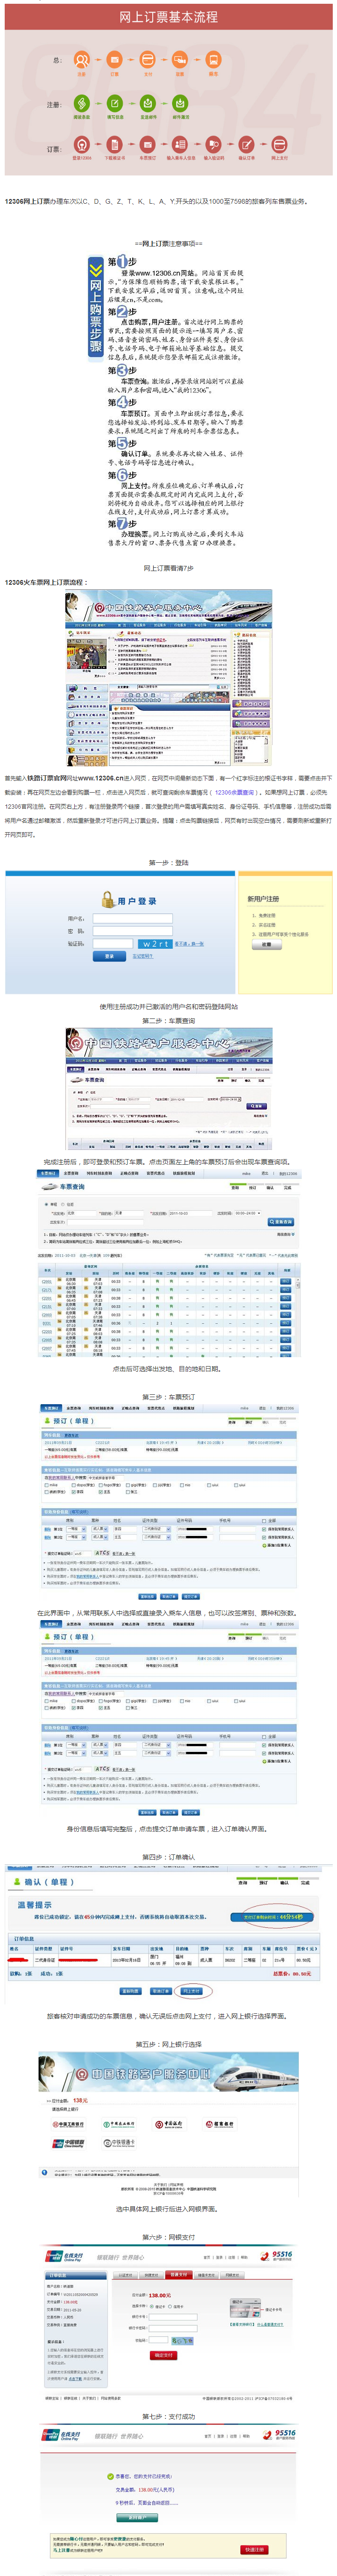The image size is (337, 2576).
Task: Click the 输入验证码 icon in the 订票 row
Action: click(x=213, y=145)
